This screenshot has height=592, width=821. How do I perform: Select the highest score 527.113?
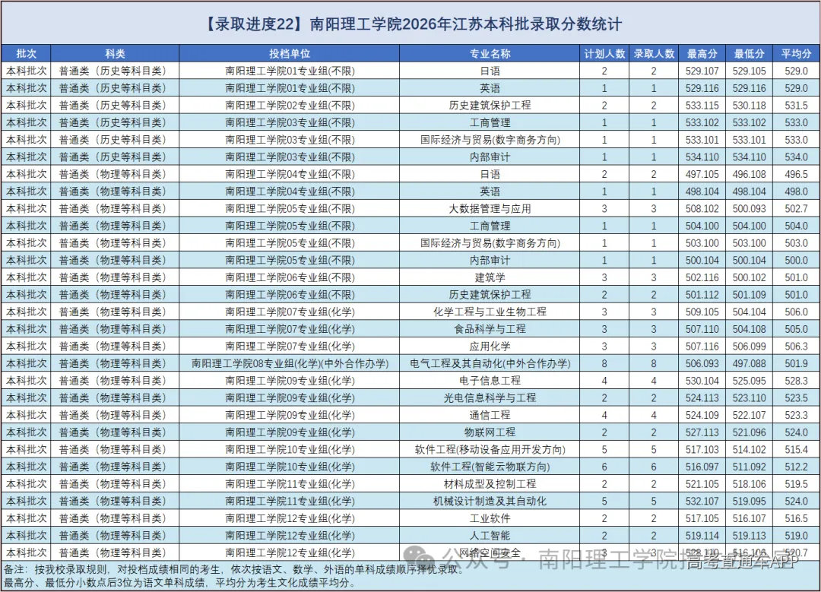click(x=702, y=432)
